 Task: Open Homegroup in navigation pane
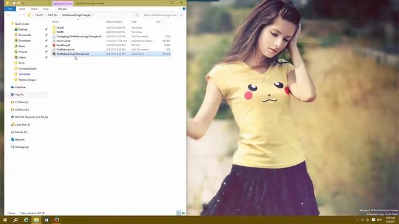click(22, 147)
